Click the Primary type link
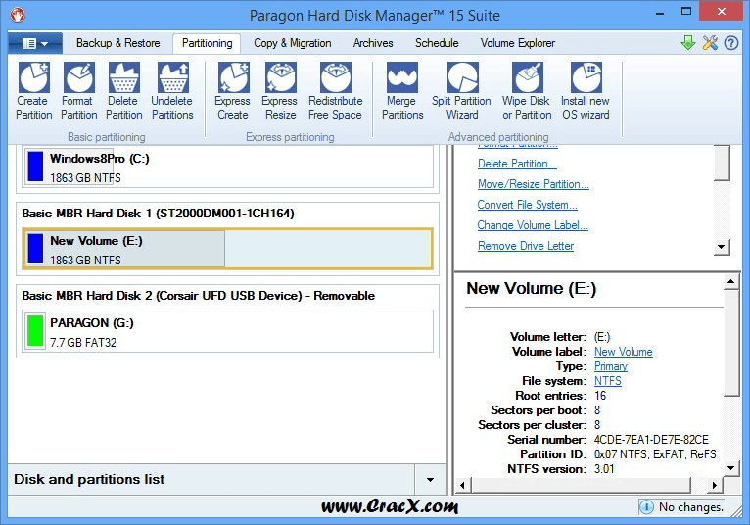This screenshot has width=750, height=525. [x=611, y=366]
